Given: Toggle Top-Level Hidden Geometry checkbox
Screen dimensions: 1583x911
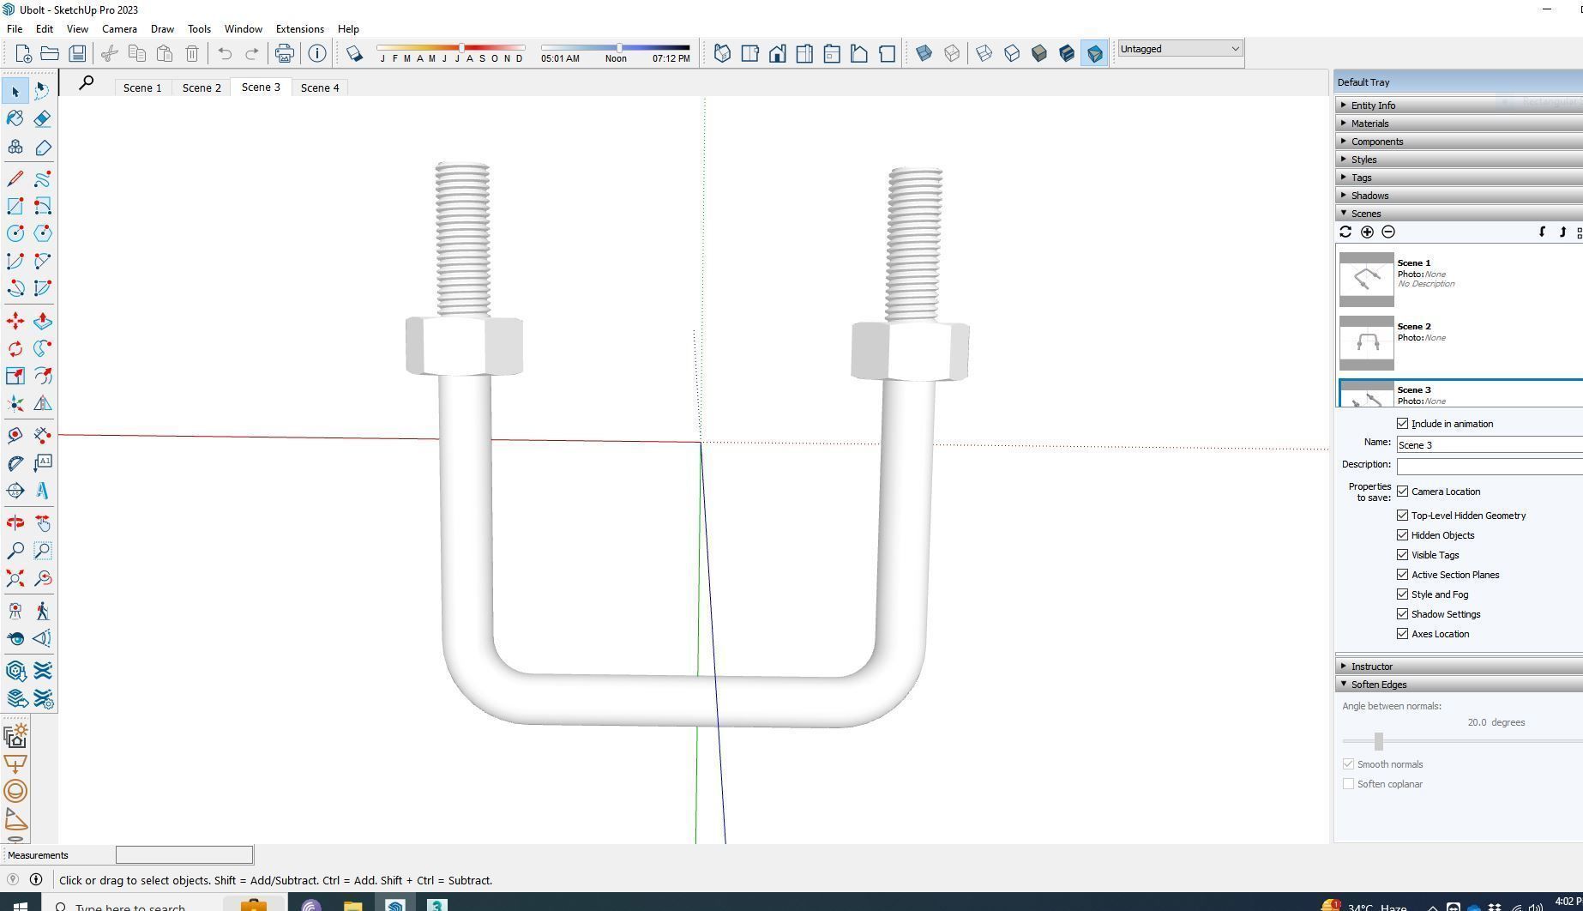Looking at the screenshot, I should (x=1403, y=516).
